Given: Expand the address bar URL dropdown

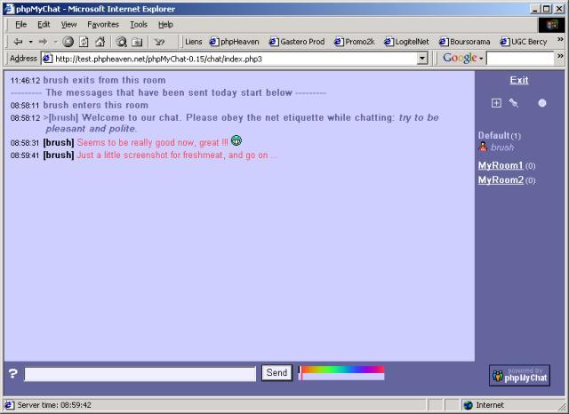Looking at the screenshot, I should click(x=422, y=59).
